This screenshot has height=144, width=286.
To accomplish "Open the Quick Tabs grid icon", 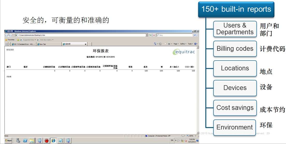I will (x=6, y=44).
